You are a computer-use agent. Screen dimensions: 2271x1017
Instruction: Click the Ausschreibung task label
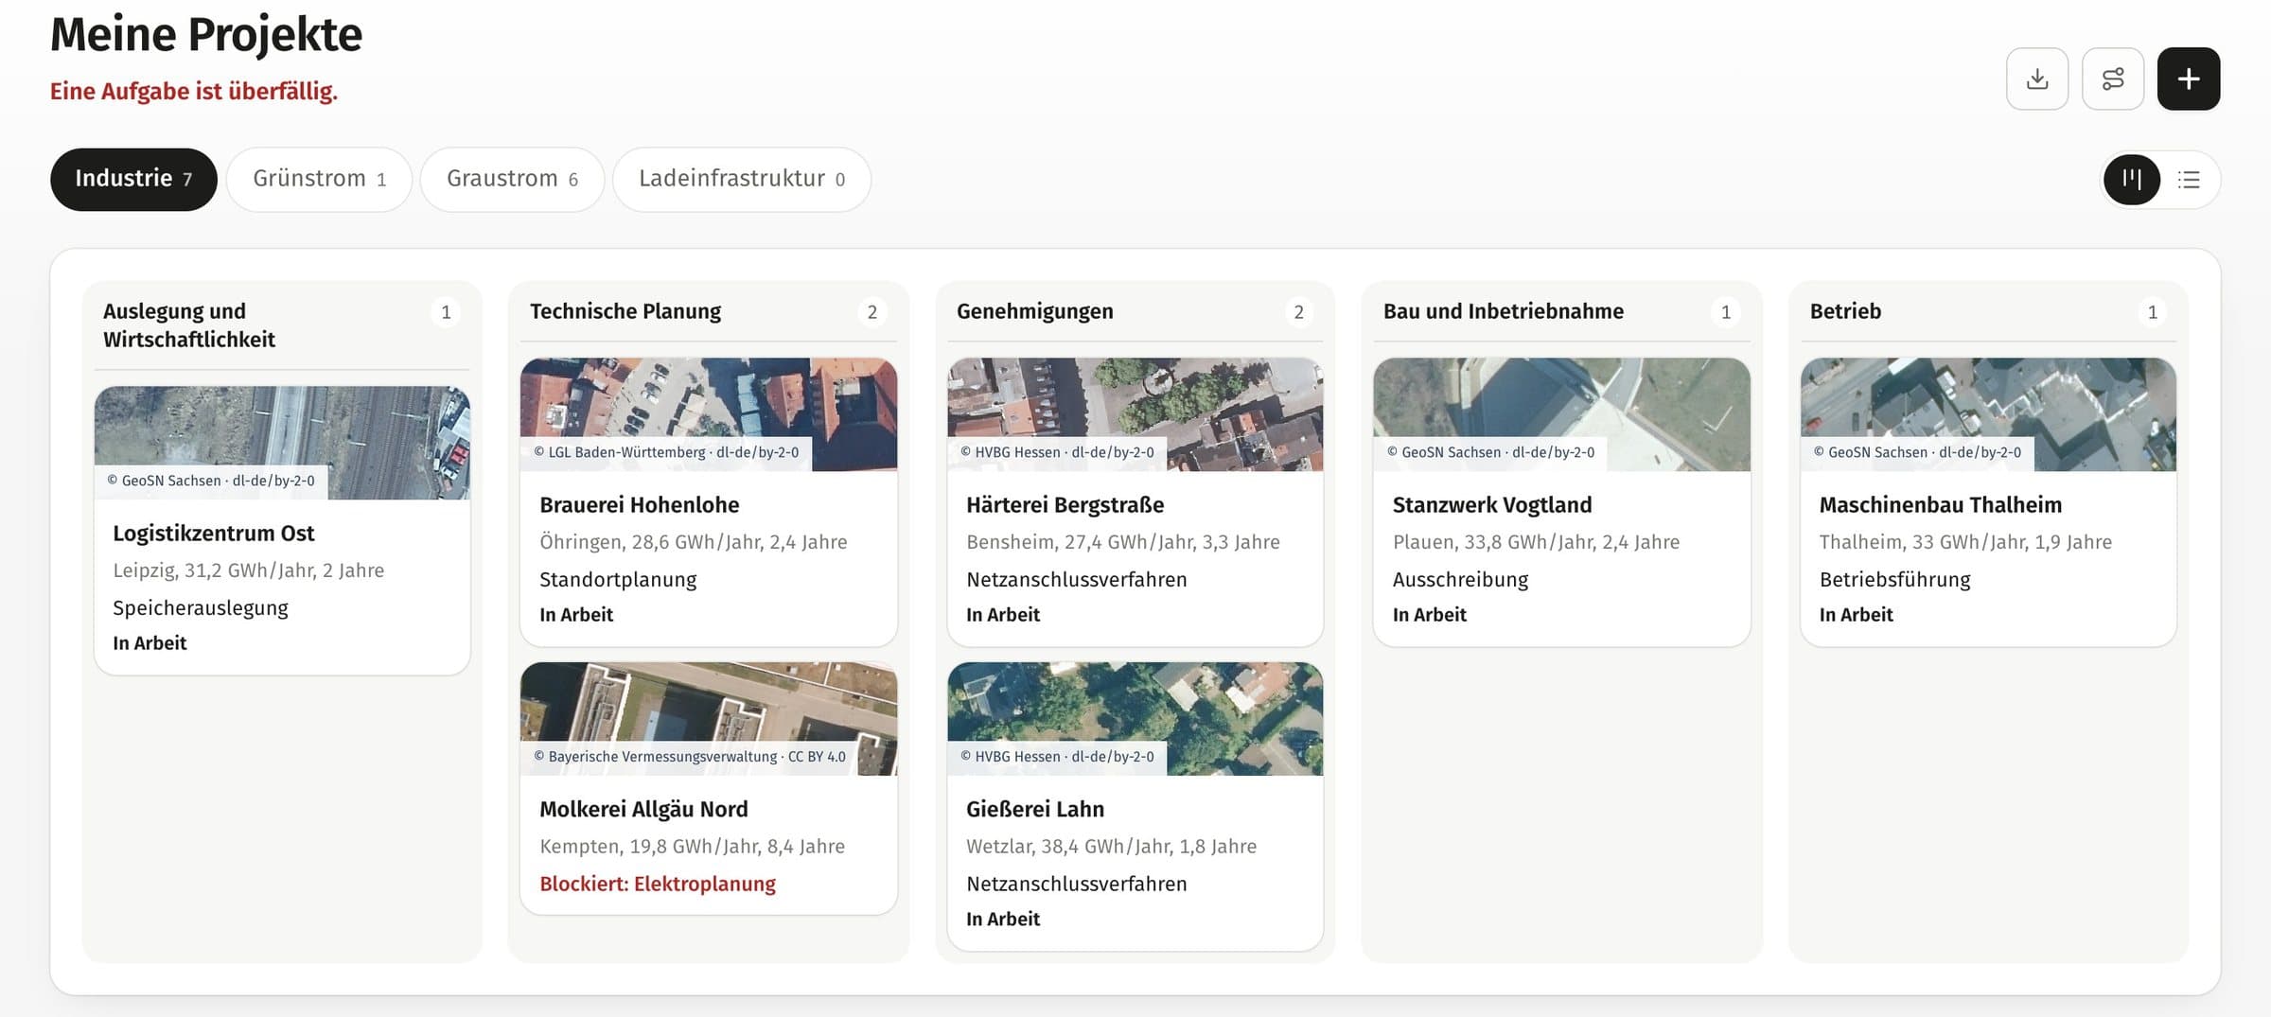click(x=1460, y=579)
